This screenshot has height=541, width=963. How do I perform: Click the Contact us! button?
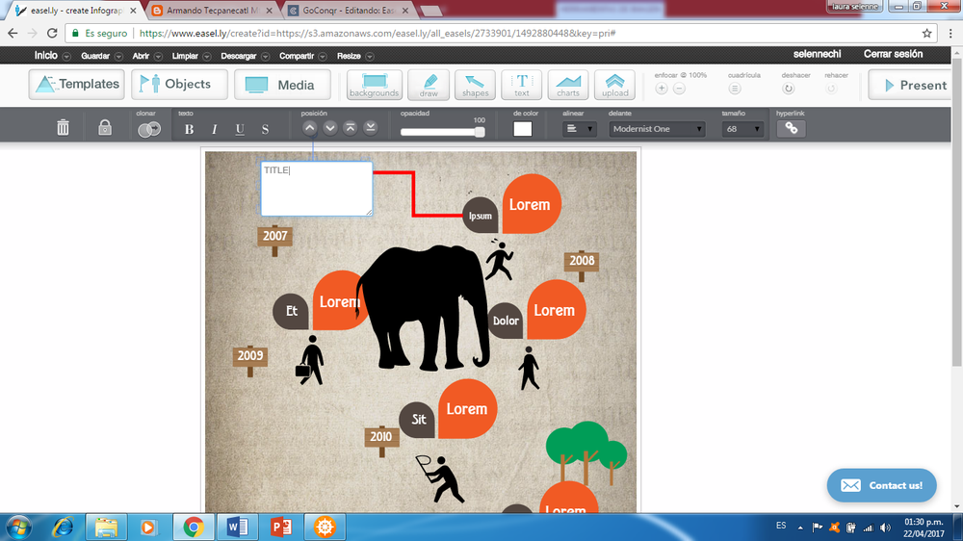pos(881,485)
